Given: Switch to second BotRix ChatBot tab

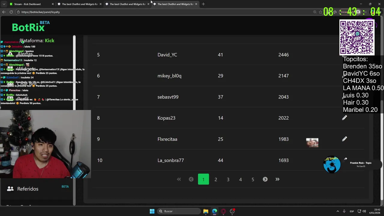Looking at the screenshot, I should point(79,4).
